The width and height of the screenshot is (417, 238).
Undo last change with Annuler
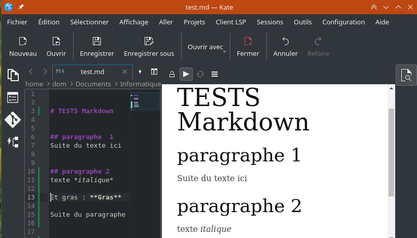[286, 47]
